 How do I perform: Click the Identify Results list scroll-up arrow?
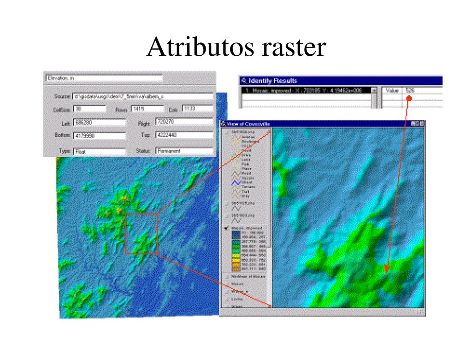tap(373, 90)
